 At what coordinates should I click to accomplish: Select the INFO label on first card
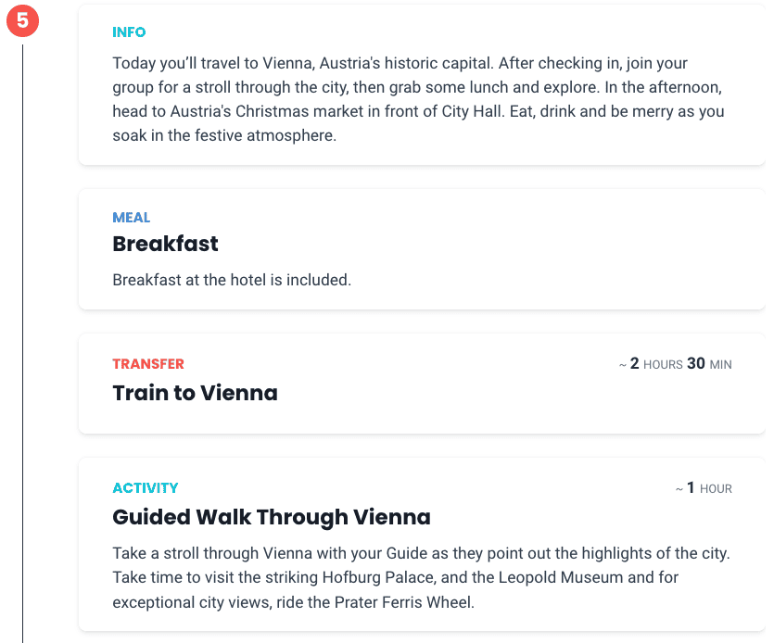[x=129, y=32]
